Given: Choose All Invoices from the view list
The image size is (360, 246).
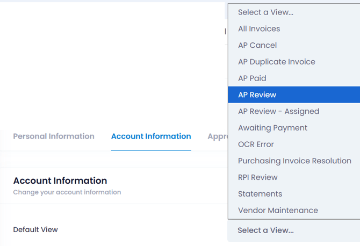Looking at the screenshot, I should pyautogui.click(x=259, y=28).
